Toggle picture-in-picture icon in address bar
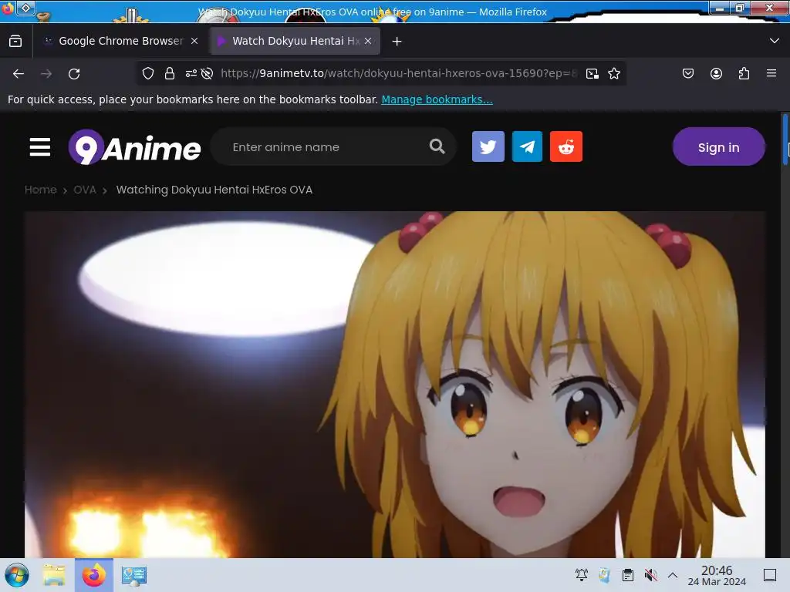The image size is (790, 592). pyautogui.click(x=592, y=73)
